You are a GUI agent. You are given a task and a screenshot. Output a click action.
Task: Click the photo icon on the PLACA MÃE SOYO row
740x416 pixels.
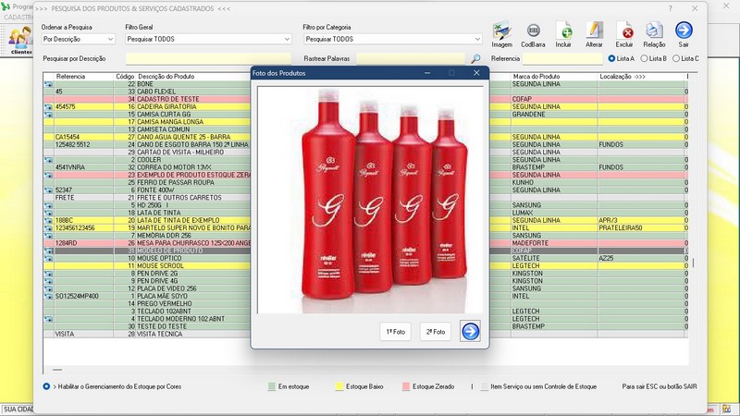pos(48,296)
